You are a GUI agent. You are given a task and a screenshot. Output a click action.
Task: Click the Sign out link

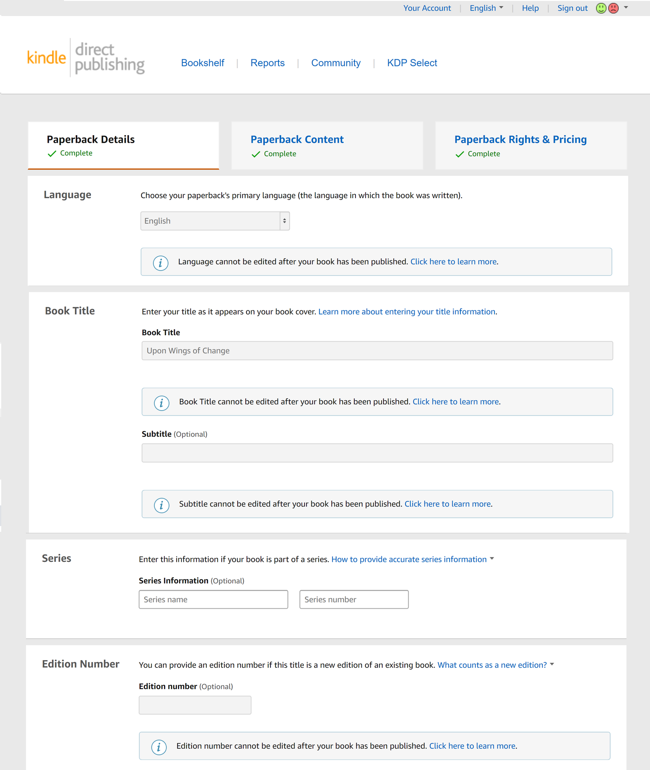572,8
